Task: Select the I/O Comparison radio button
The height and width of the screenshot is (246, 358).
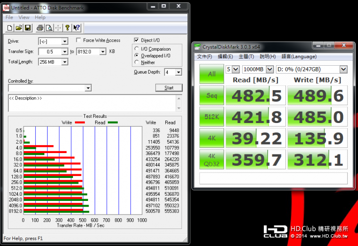Action: click(x=137, y=49)
